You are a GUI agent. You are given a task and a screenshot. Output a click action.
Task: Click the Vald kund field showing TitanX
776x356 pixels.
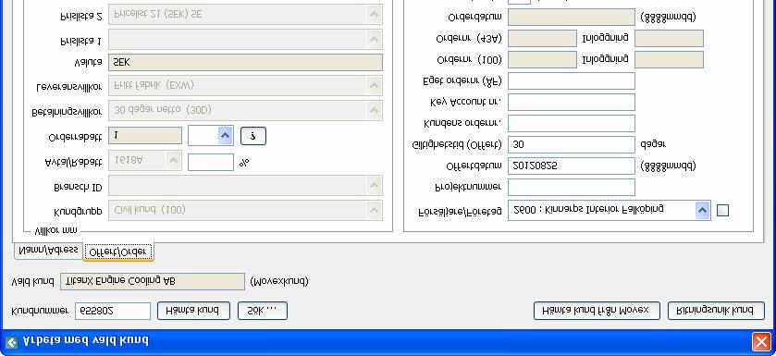click(153, 281)
